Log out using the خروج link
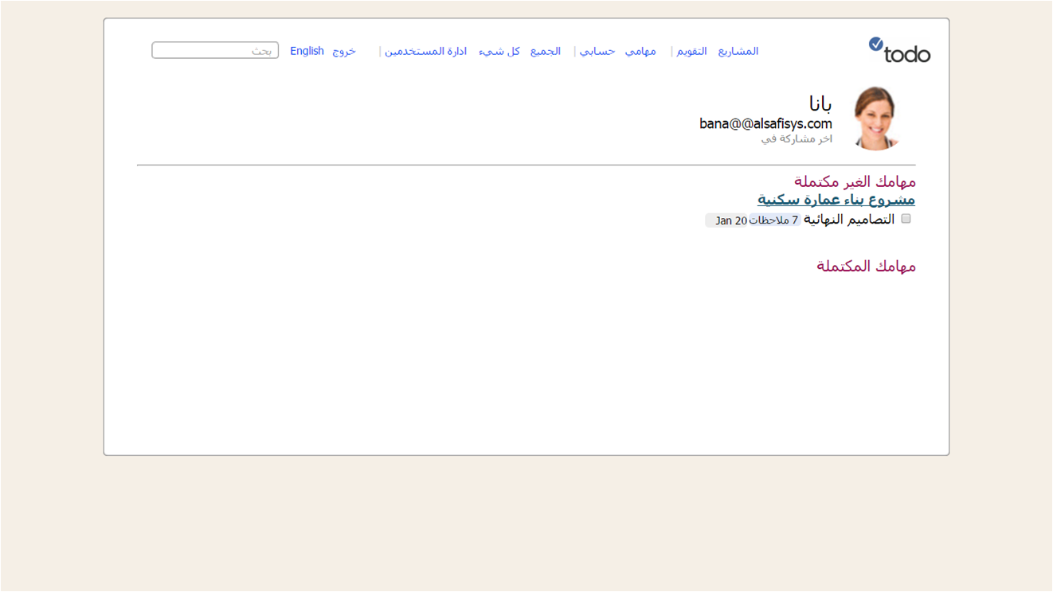1053x592 pixels. coord(344,51)
